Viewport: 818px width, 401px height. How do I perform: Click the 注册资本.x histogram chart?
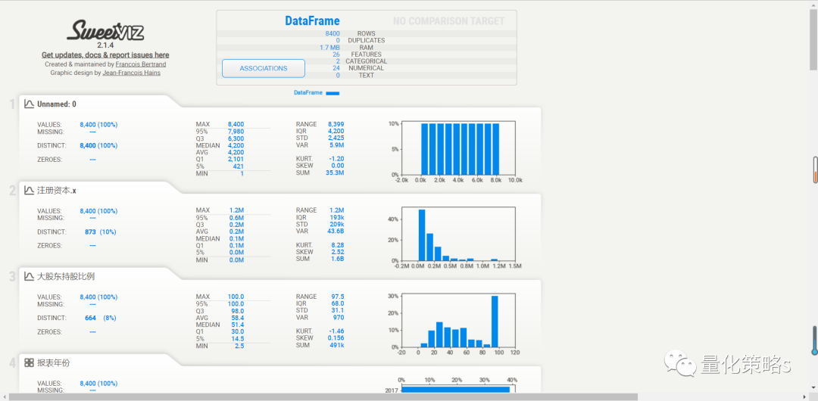(x=458, y=234)
